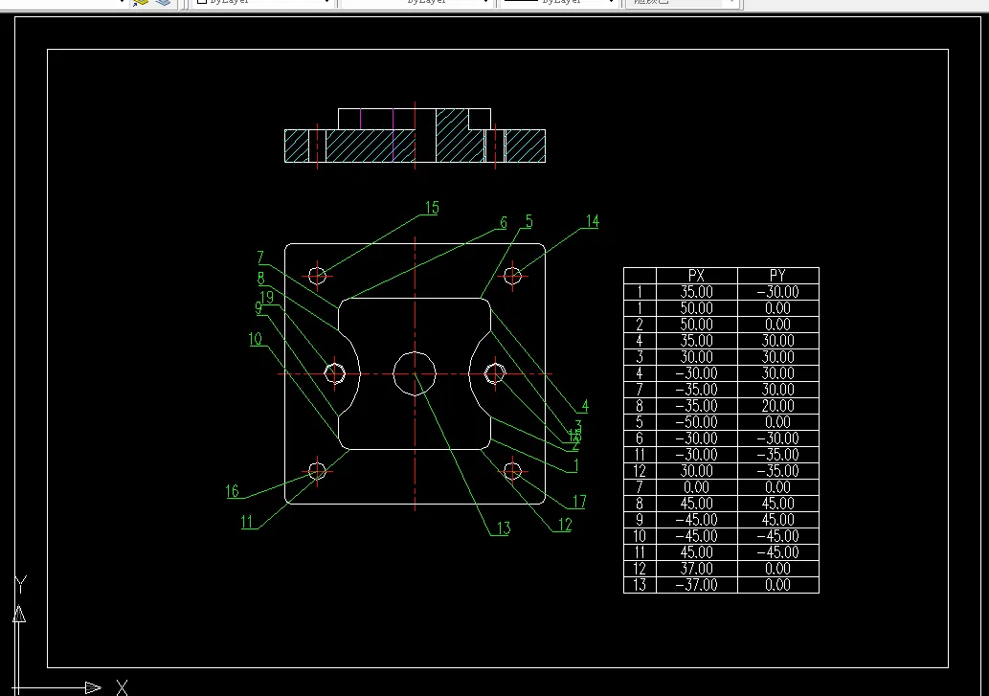989x696 pixels.
Task: Click green leader label 16 in the drawing
Action: pyautogui.click(x=232, y=491)
